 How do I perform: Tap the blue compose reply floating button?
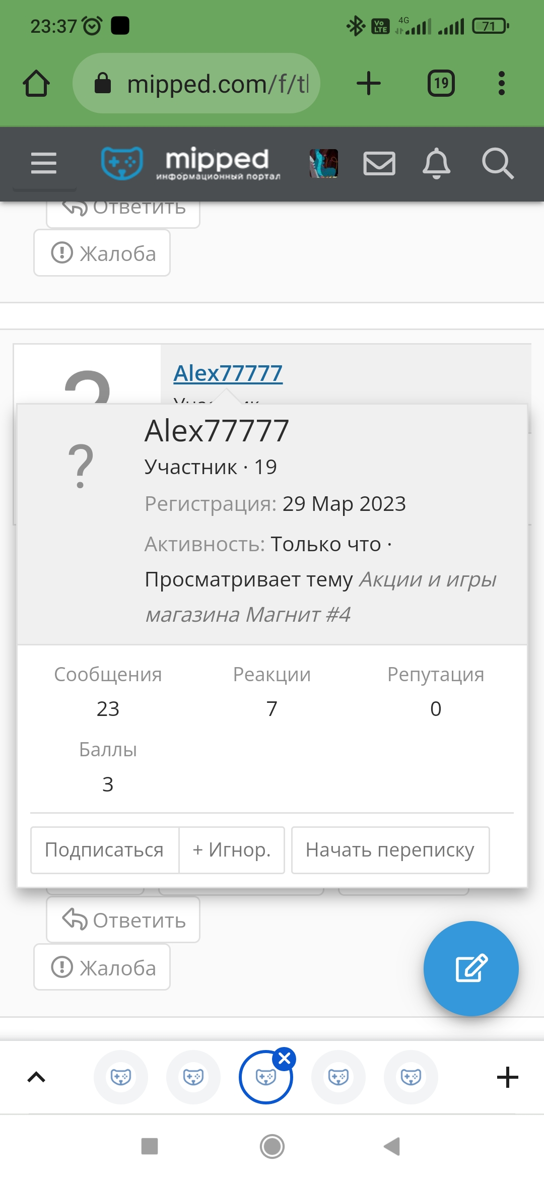pos(471,968)
